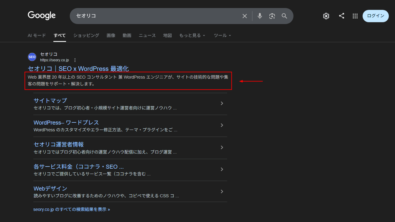This screenshot has width=395, height=222.
Task: Click the magnifier search icon
Action: click(285, 16)
